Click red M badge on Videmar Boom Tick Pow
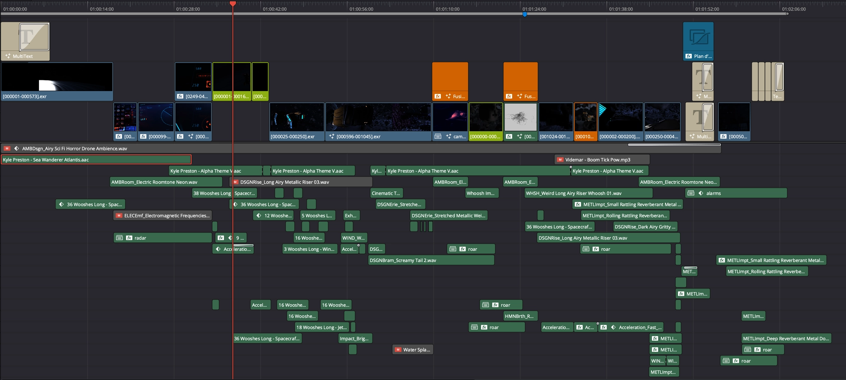Viewport: 846px width, 380px height. pyautogui.click(x=560, y=160)
